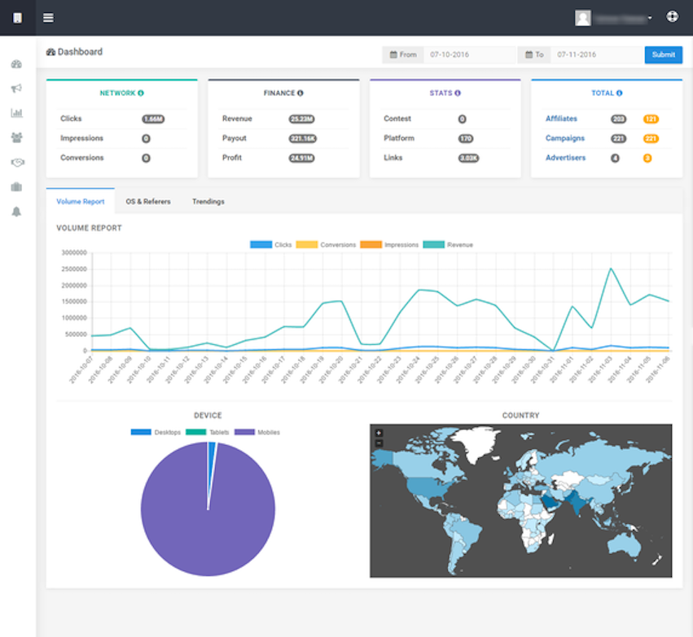693x637 pixels.
Task: Click the handshake icon in sidebar
Action: (17, 163)
